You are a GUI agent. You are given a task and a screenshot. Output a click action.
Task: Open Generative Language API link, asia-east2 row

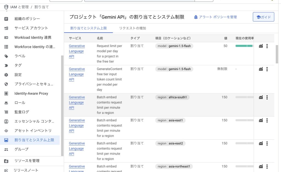[77, 148]
